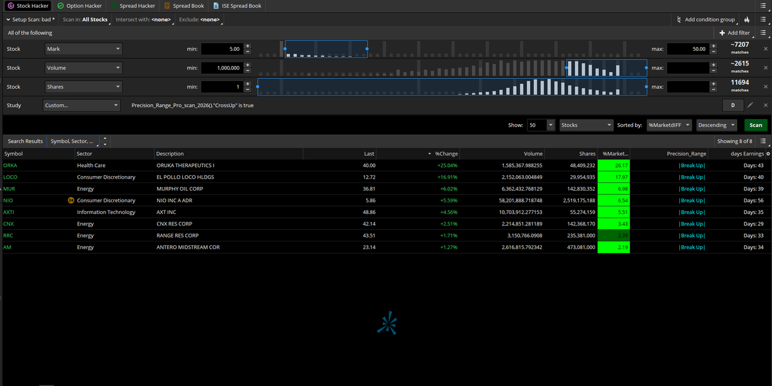Viewport: 772px width, 386px height.
Task: Remove the Mark filter row
Action: pos(766,49)
